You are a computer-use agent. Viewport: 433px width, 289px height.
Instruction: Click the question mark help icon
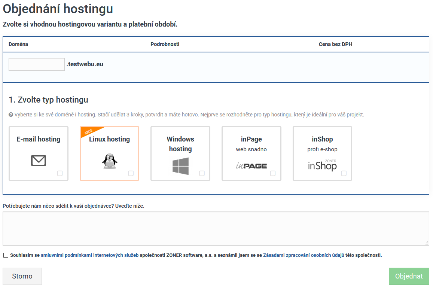[x=11, y=115]
